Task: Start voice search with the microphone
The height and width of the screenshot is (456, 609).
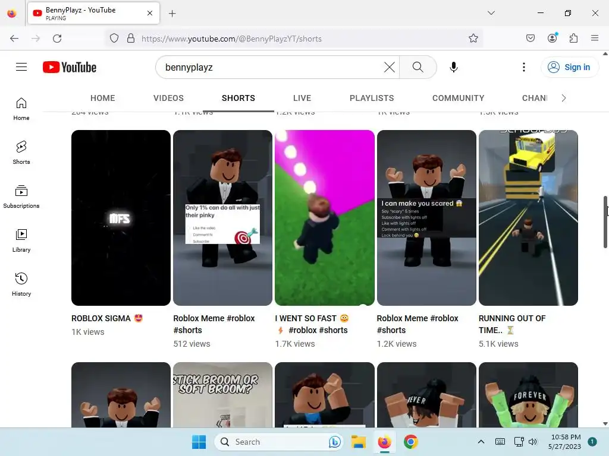Action: click(x=453, y=67)
